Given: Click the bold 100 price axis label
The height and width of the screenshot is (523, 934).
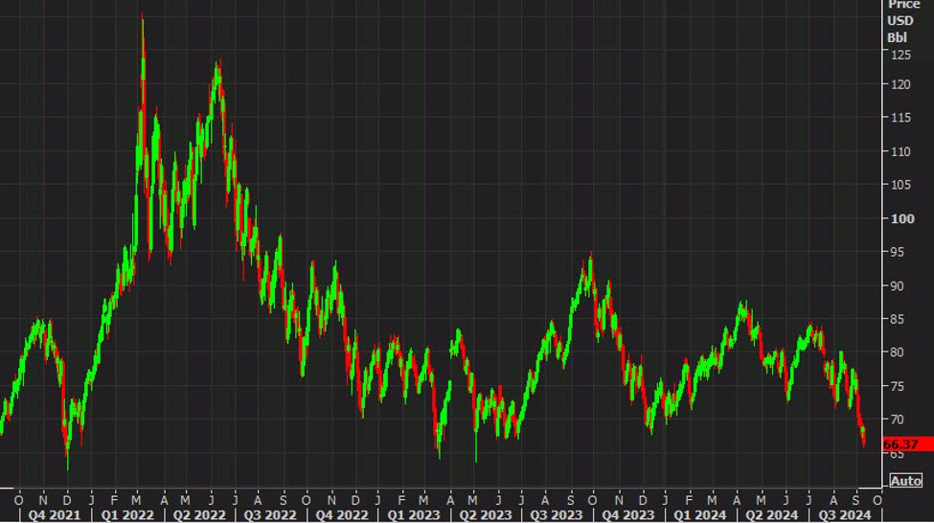Looking at the screenshot, I should point(902,218).
